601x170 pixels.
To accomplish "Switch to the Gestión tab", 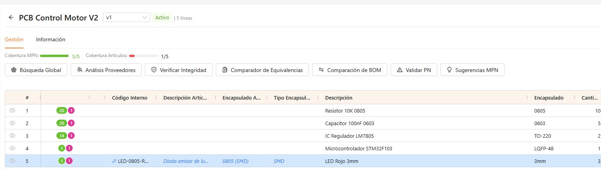I will pos(14,39).
